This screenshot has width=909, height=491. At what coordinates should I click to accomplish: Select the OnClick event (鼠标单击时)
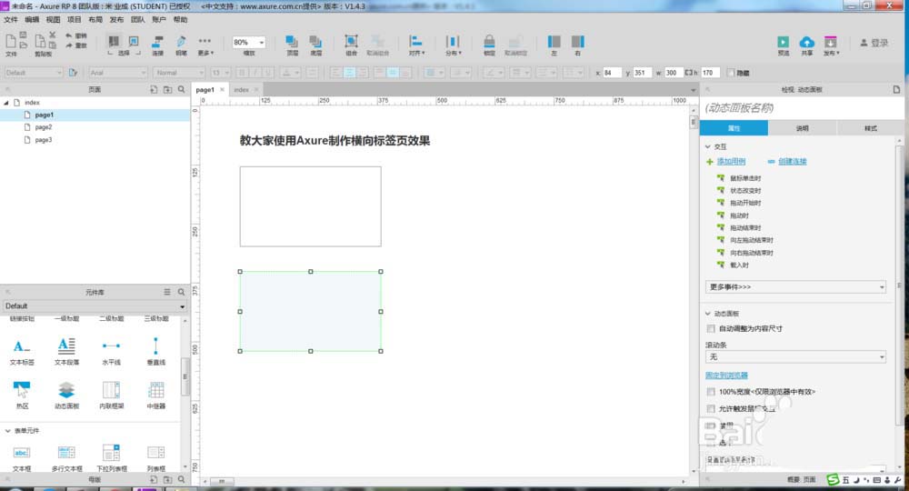pos(745,178)
